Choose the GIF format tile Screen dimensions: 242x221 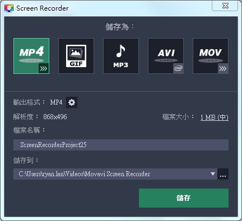point(76,56)
